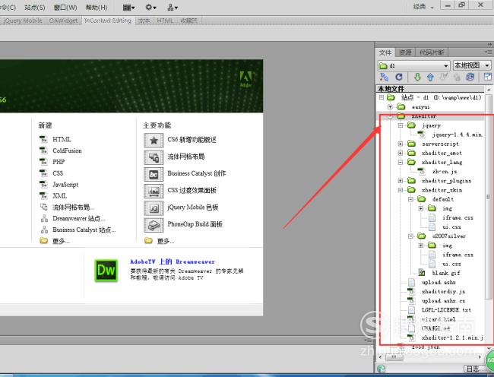Open the 窗口(W) menu
This screenshot has height=377, width=494.
tap(65, 8)
